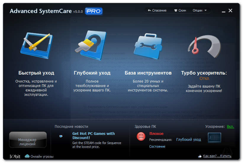Image resolution: width=243 pixels, height=163 pixels.
Task: Select the Глубокий уход heading under disk icon
Action: click(x=92, y=73)
